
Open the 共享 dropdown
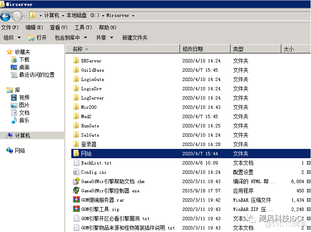(105, 38)
